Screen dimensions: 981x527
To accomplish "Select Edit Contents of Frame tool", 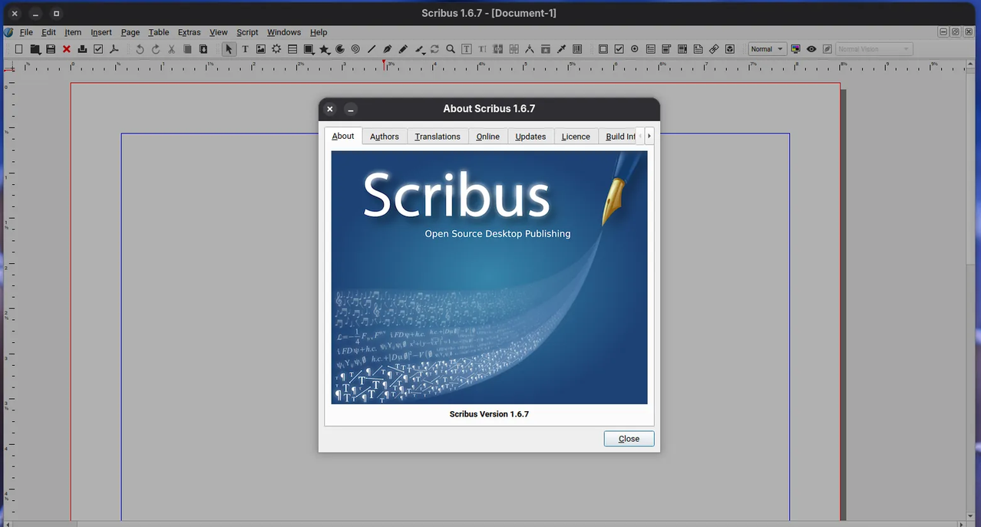I will click(466, 49).
